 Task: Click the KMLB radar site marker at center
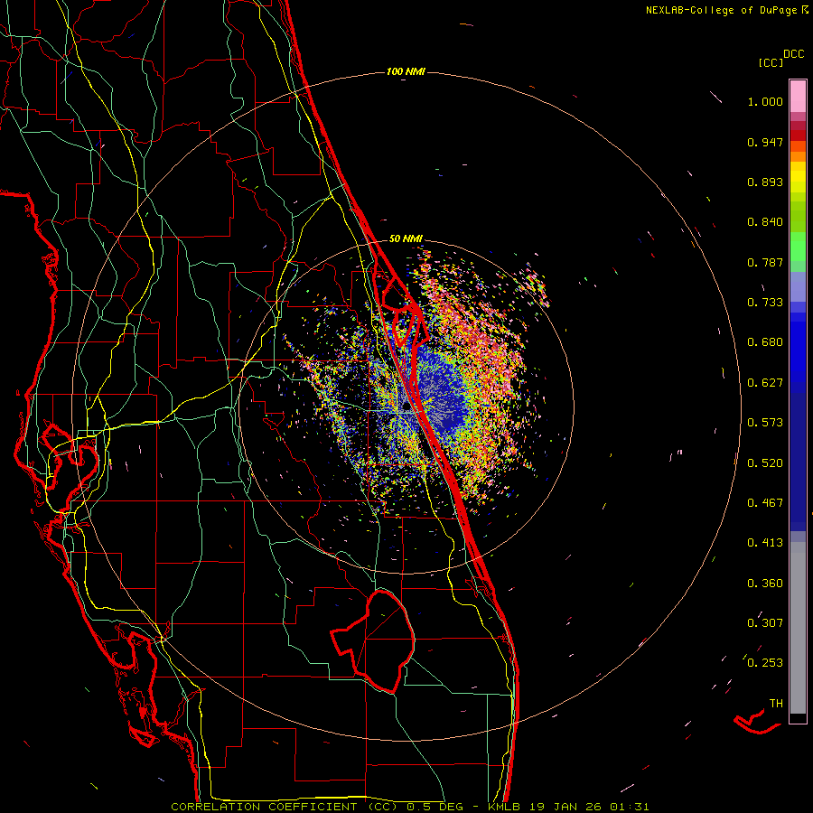click(406, 406)
